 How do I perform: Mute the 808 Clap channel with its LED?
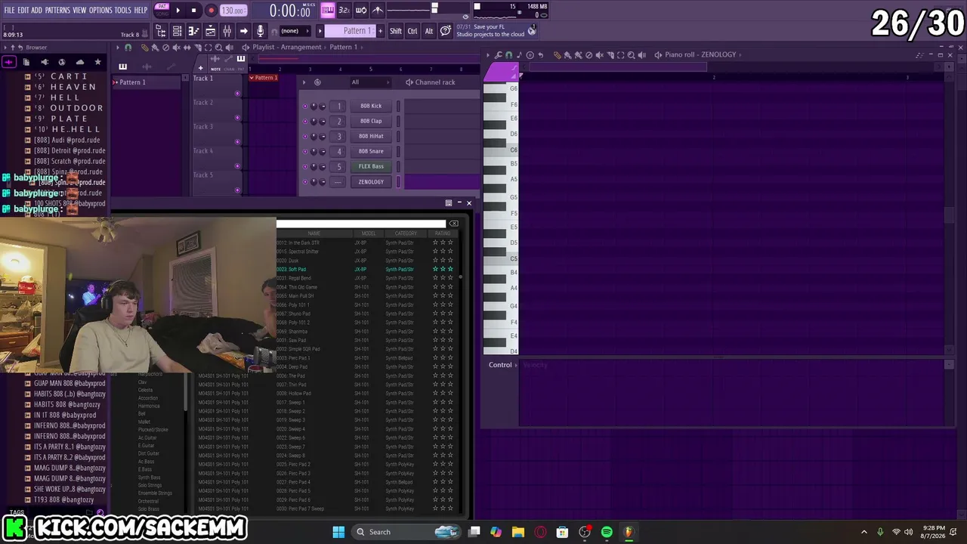[305, 122]
